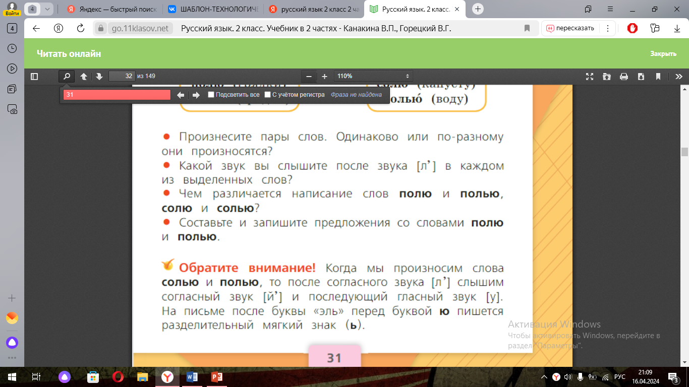Click the lock site-info icon
Image resolution: width=689 pixels, height=387 pixels.
coord(100,29)
